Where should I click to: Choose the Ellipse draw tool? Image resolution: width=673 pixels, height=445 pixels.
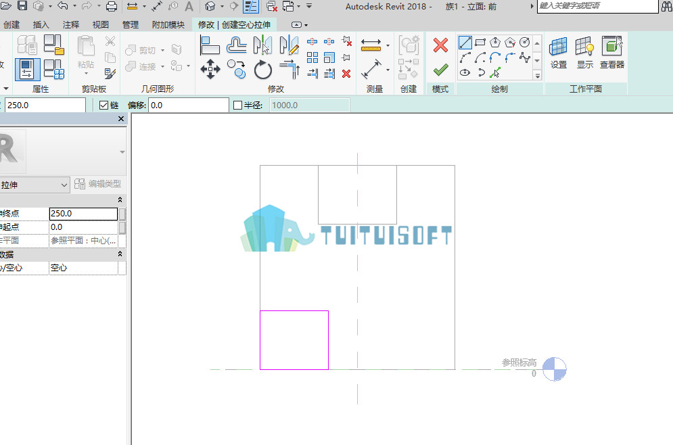[x=465, y=72]
